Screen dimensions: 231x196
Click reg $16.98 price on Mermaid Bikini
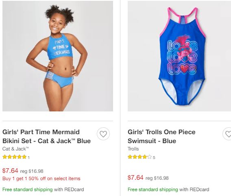(x=32, y=171)
